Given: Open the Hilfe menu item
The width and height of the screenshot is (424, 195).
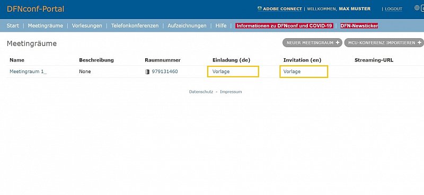Looking at the screenshot, I should tap(221, 25).
